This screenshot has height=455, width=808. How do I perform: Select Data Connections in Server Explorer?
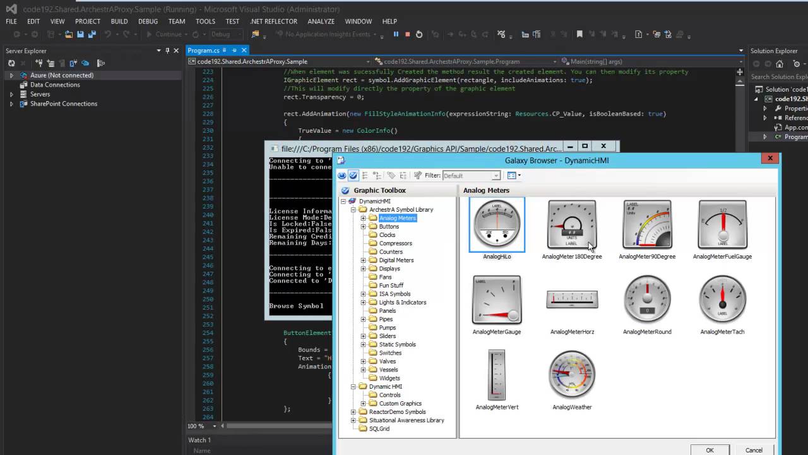click(55, 85)
